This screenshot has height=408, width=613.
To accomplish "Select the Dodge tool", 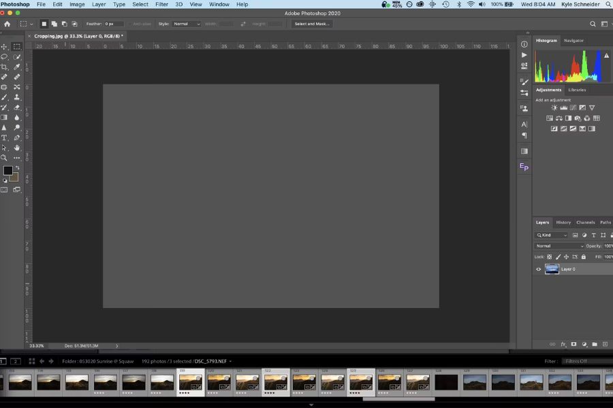I will coord(17,128).
